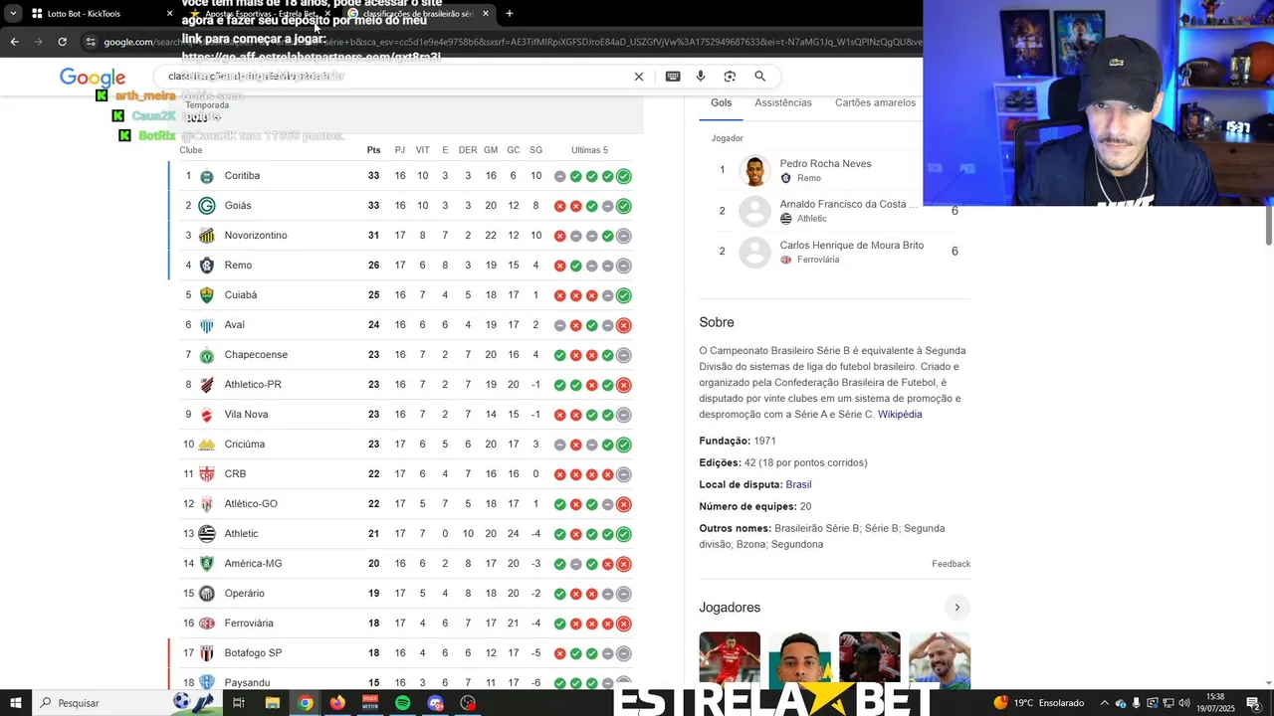
Task: Open the first Jogadores thumbnail photo
Action: point(730,659)
